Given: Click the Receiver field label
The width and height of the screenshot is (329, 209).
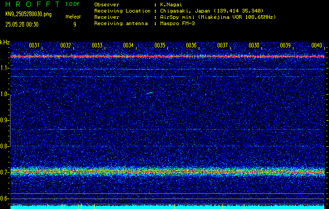Looking at the screenshot, I should click(x=107, y=17).
